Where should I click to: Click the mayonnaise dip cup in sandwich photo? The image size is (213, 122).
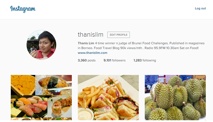point(86,114)
